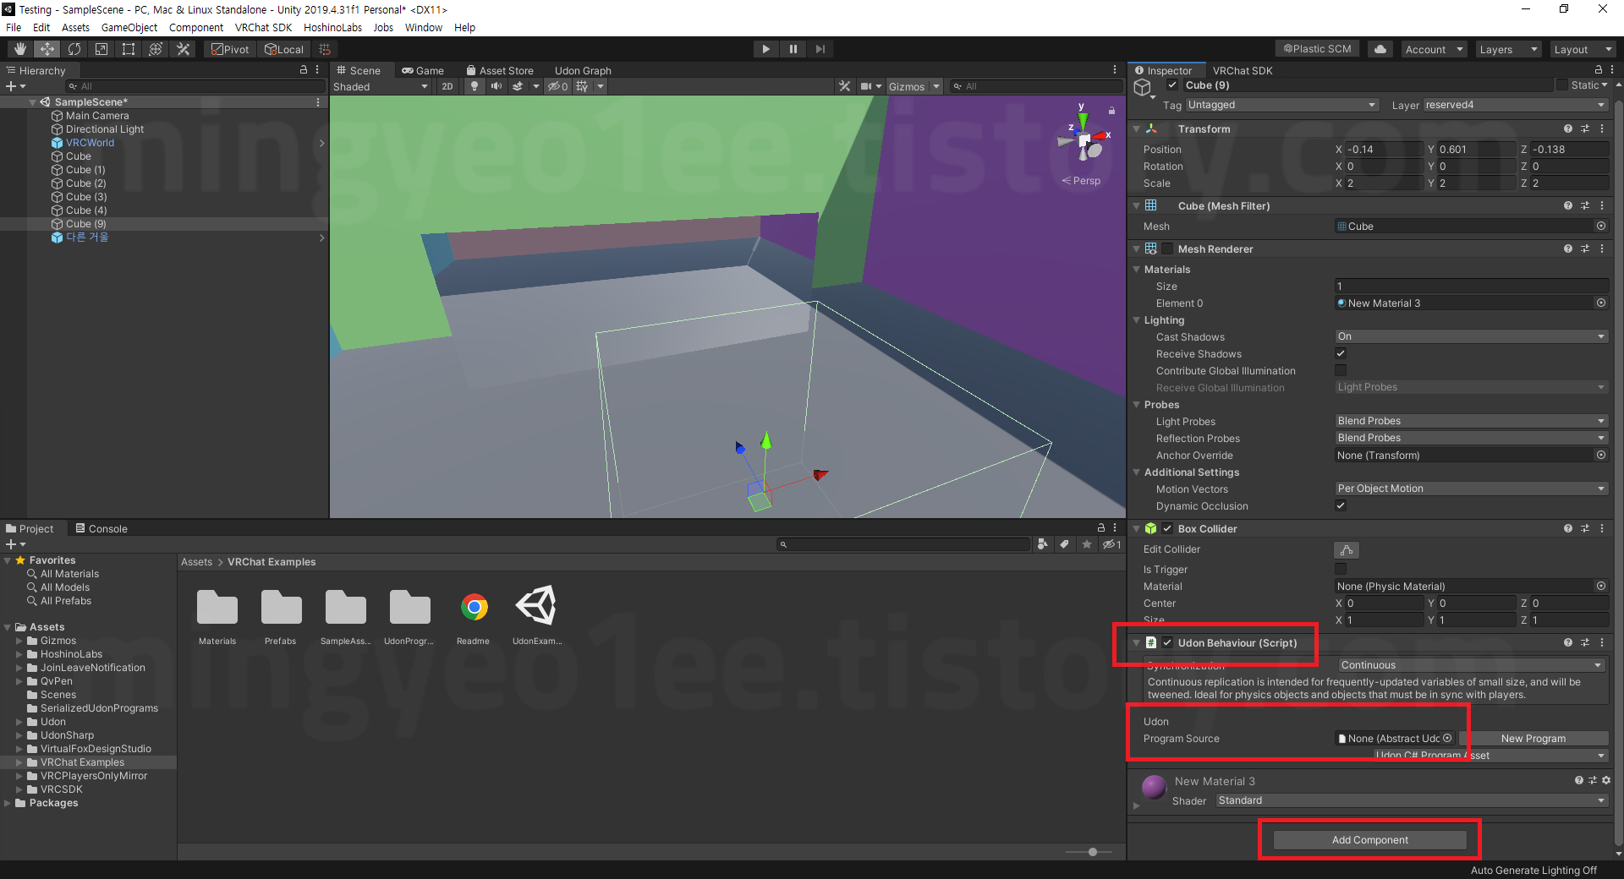Open the Tag Untagged dropdown
Screen dimensions: 1624x879
coord(1281,105)
